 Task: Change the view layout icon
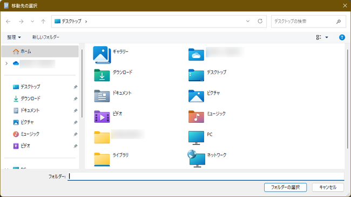(x=319, y=37)
